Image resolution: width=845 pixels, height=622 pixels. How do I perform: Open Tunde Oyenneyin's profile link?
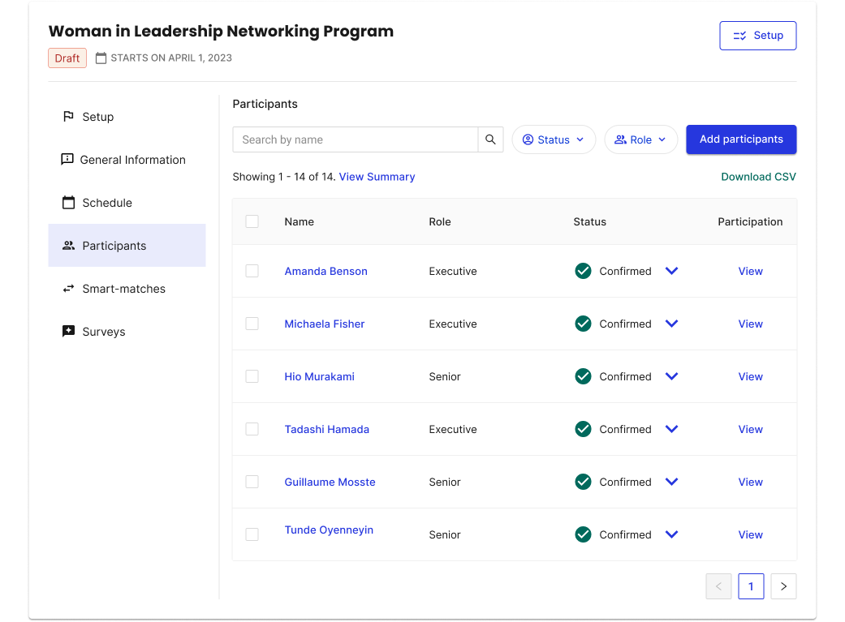pos(329,530)
